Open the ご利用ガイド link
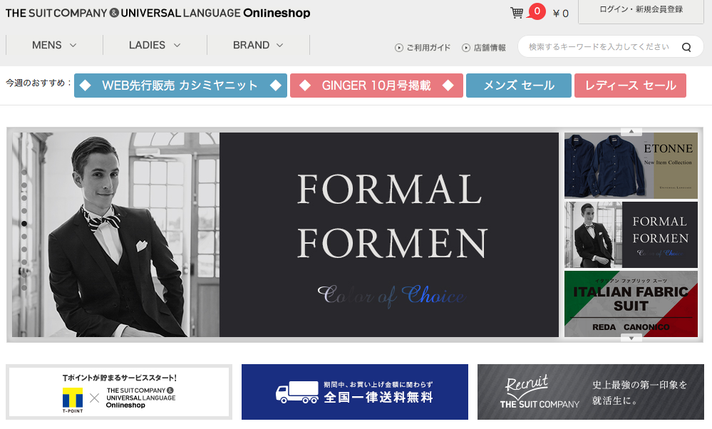 [x=423, y=48]
